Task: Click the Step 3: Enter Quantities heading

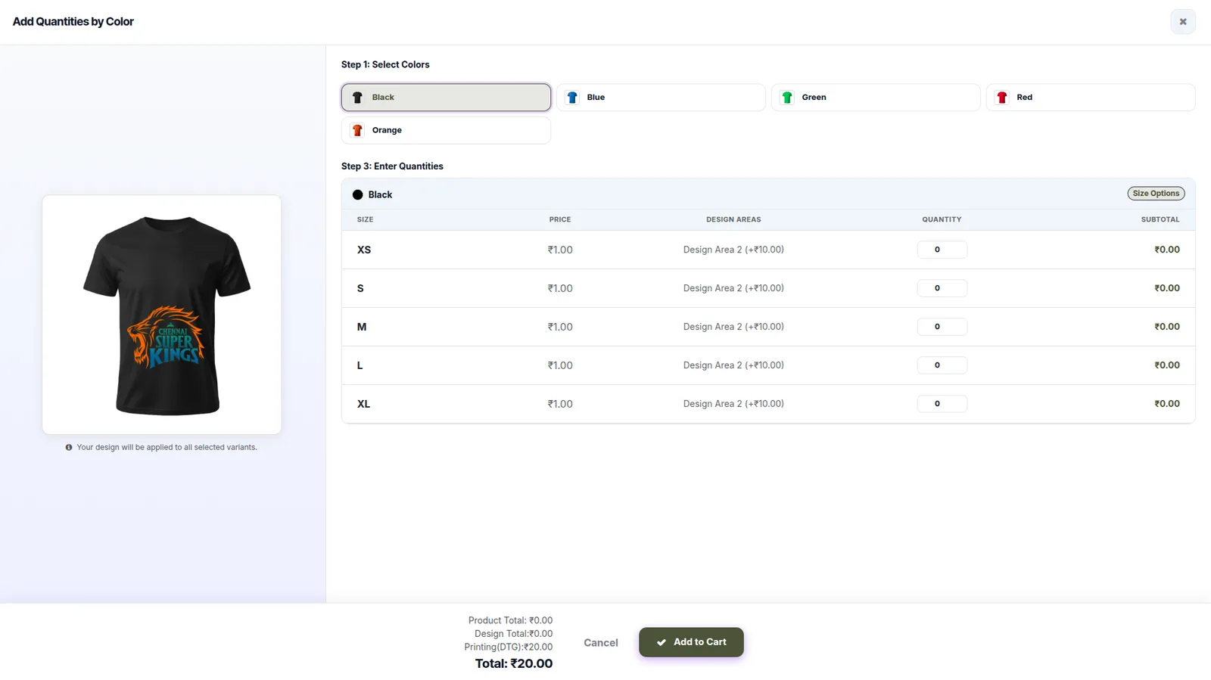Action: (392, 166)
